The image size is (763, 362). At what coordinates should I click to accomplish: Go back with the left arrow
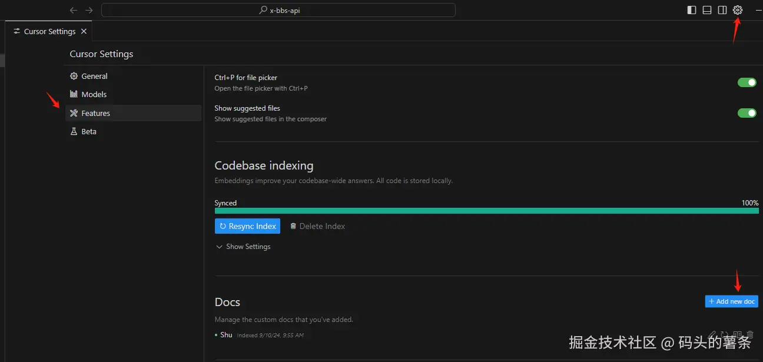[74, 10]
